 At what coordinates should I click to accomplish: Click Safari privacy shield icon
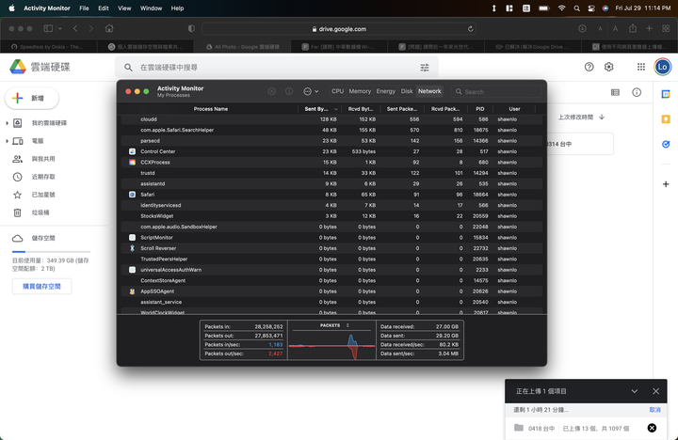[191, 28]
